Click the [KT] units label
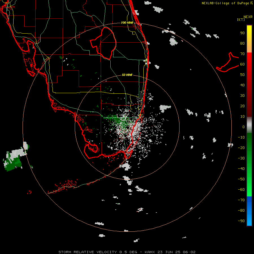Viewport: 254px width, 254px height. point(241,19)
